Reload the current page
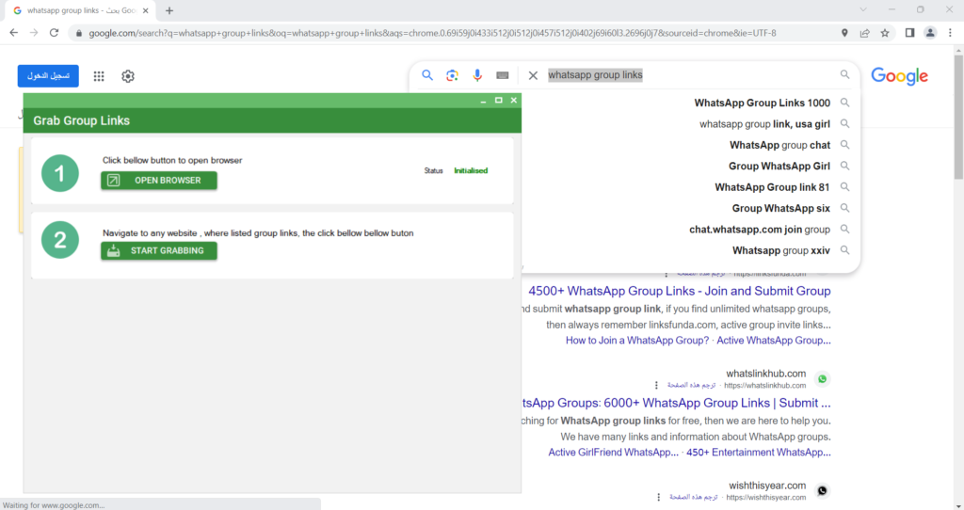This screenshot has width=964, height=510. [54, 33]
